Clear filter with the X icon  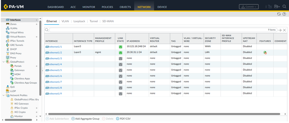tap(284, 30)
